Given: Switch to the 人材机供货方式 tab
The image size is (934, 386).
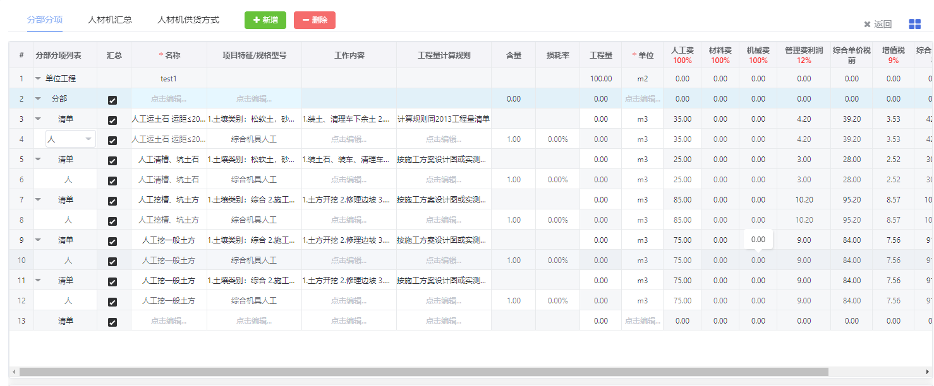Looking at the screenshot, I should pos(188,20).
